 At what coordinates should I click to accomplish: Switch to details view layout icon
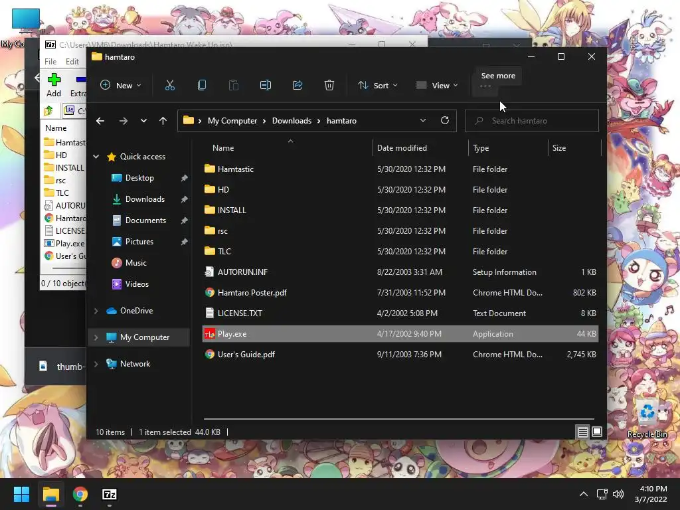582,432
